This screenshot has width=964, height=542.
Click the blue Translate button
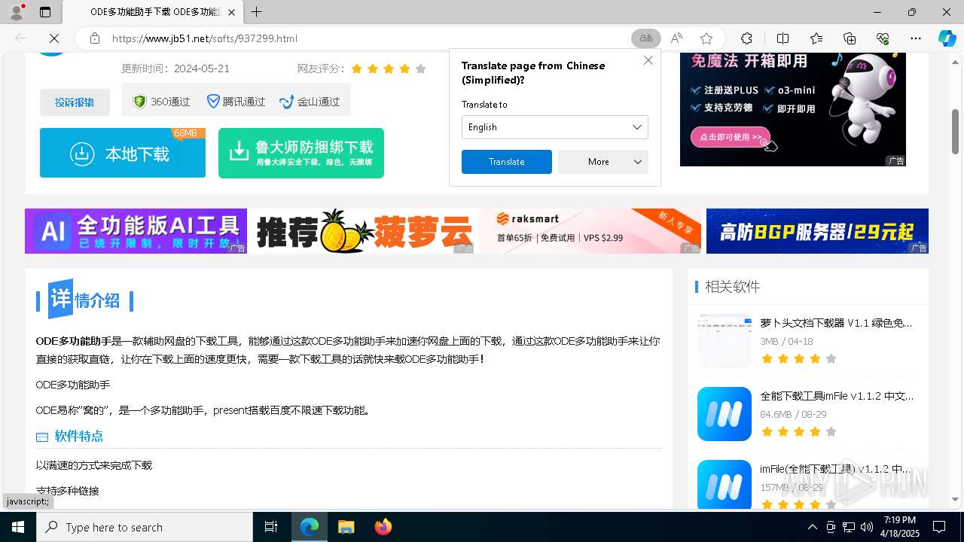506,162
